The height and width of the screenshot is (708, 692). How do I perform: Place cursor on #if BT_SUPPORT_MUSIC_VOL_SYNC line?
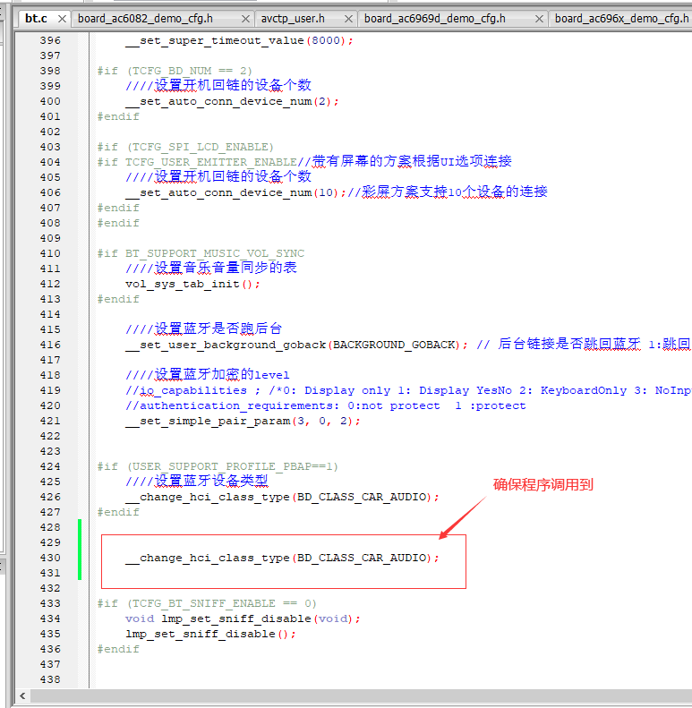[x=201, y=253]
